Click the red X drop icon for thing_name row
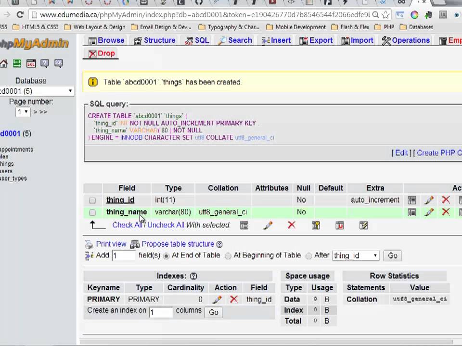Screen dimensions: 462x346 click(446, 212)
